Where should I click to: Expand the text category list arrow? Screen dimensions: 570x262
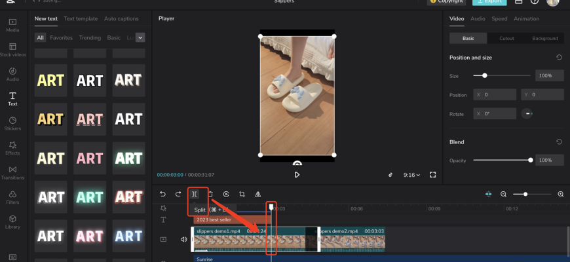140,37
